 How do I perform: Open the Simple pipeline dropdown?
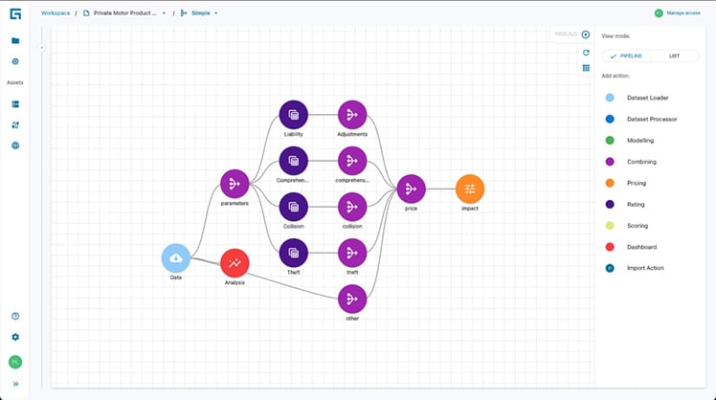click(x=216, y=13)
